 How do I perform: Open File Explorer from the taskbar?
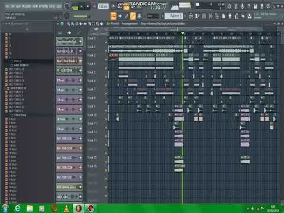point(30,208)
